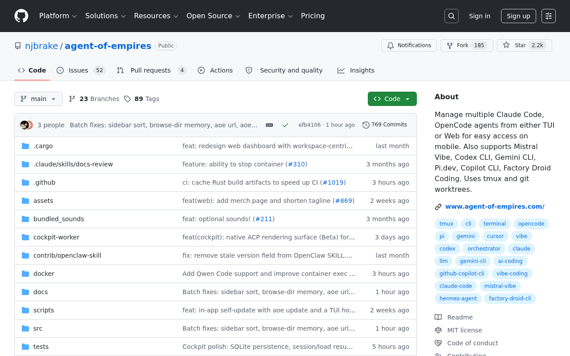Expand commit message ellipsis icon
This screenshot has width=570, height=356.
pos(269,125)
